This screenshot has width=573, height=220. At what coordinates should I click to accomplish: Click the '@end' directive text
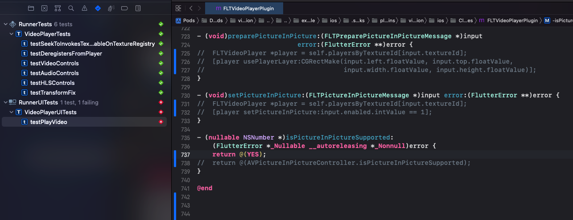205,188
